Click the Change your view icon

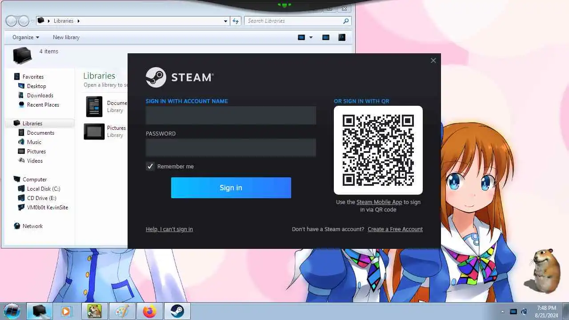click(x=301, y=37)
